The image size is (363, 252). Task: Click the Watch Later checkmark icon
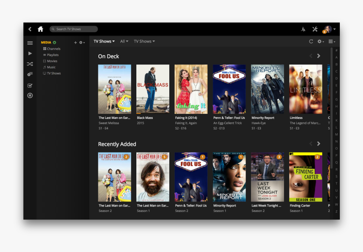click(30, 86)
